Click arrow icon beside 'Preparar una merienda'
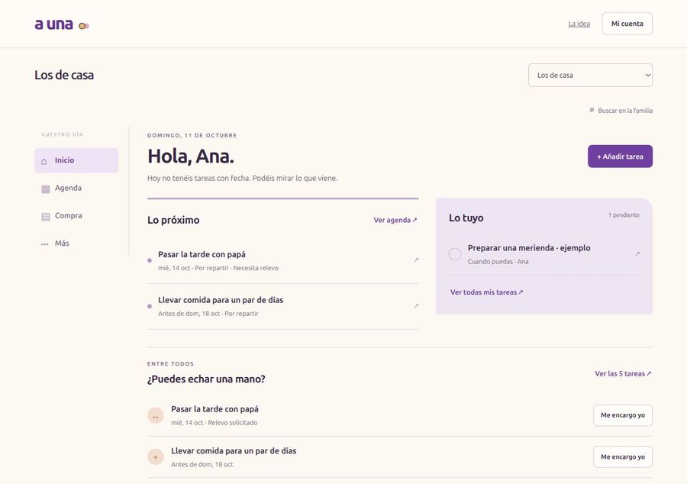This screenshot has height=484, width=687. tap(637, 254)
